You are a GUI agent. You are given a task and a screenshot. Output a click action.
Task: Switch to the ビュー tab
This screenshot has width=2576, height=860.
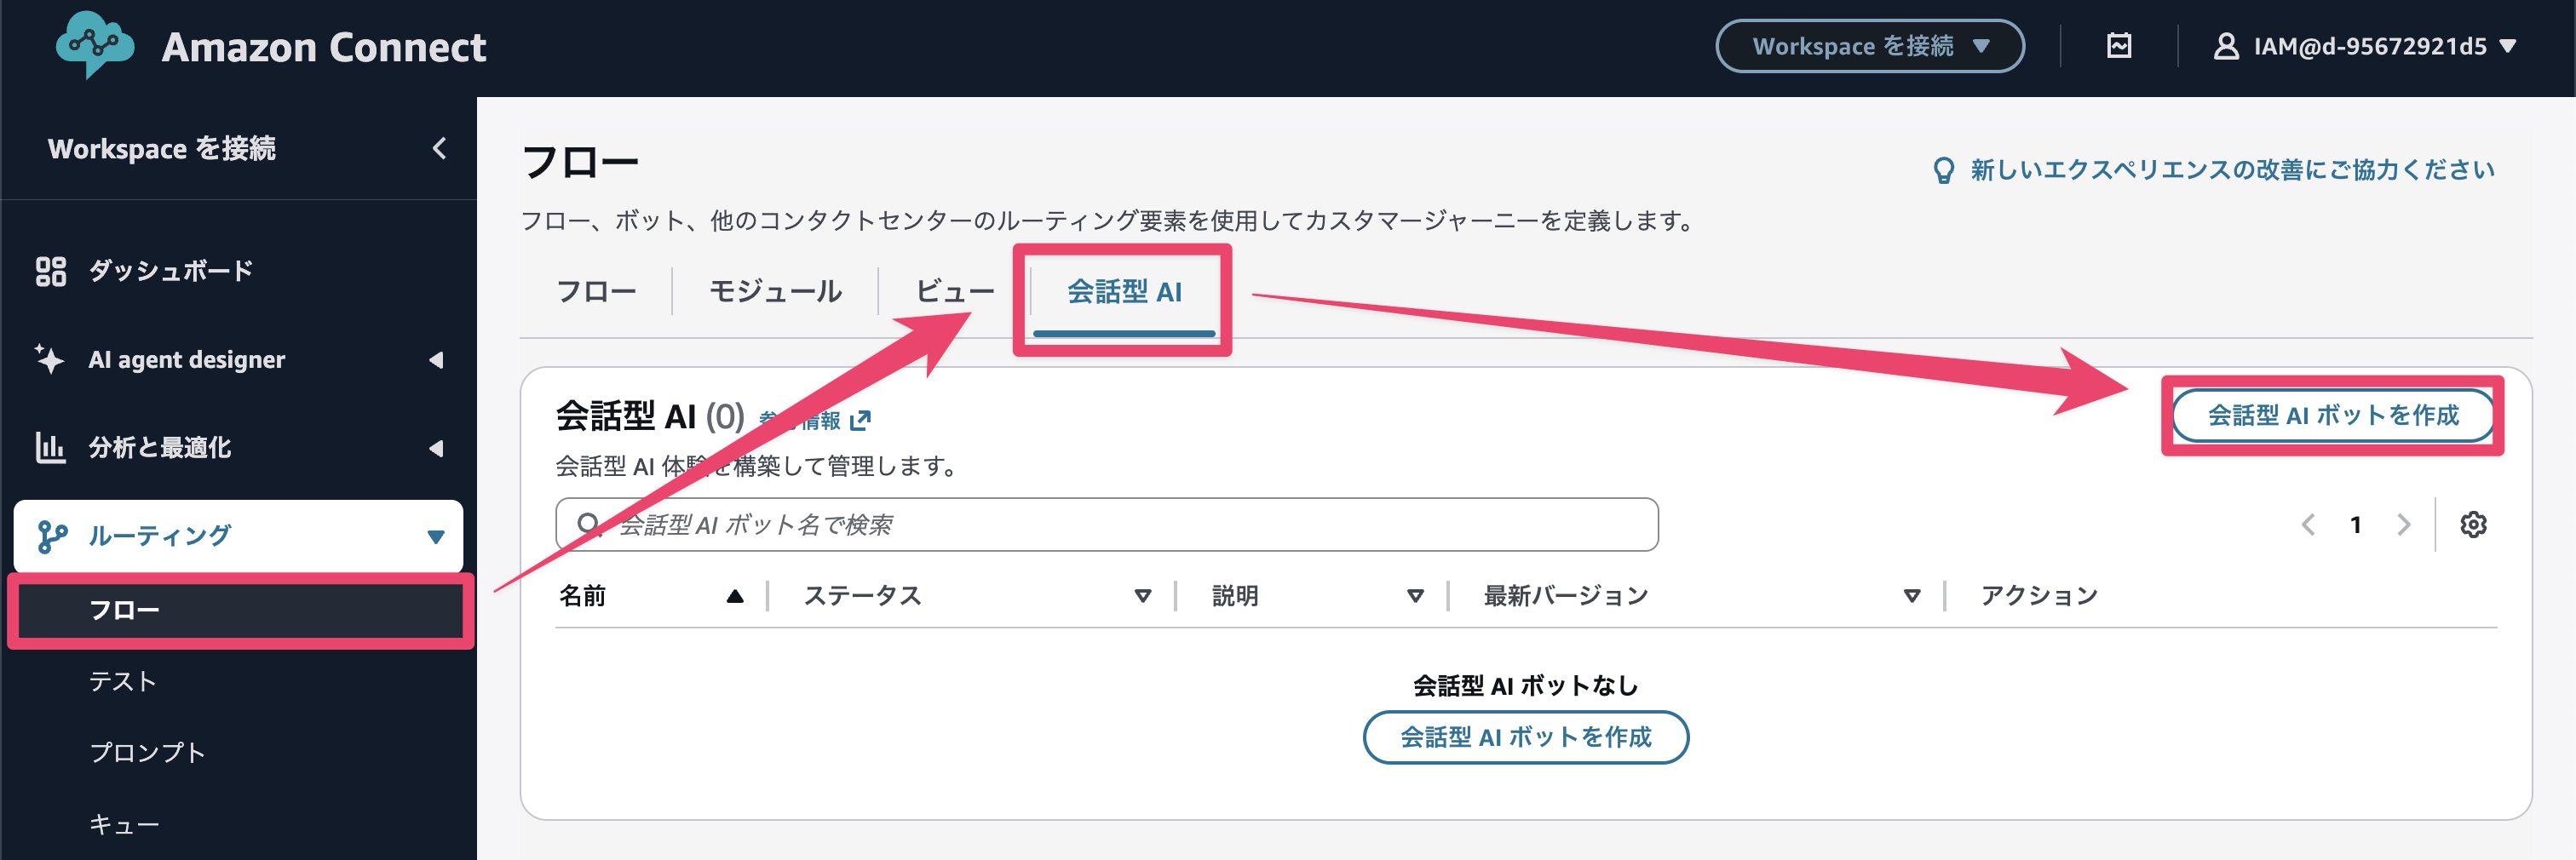954,291
